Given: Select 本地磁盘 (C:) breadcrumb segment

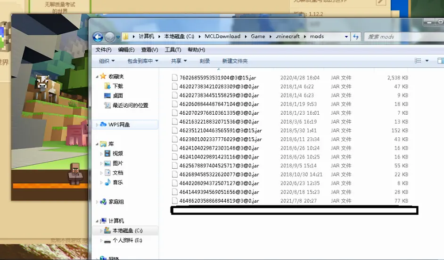Looking at the screenshot, I should tap(179, 37).
